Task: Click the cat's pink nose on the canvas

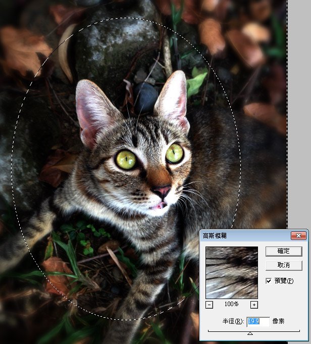Action: coord(162,190)
